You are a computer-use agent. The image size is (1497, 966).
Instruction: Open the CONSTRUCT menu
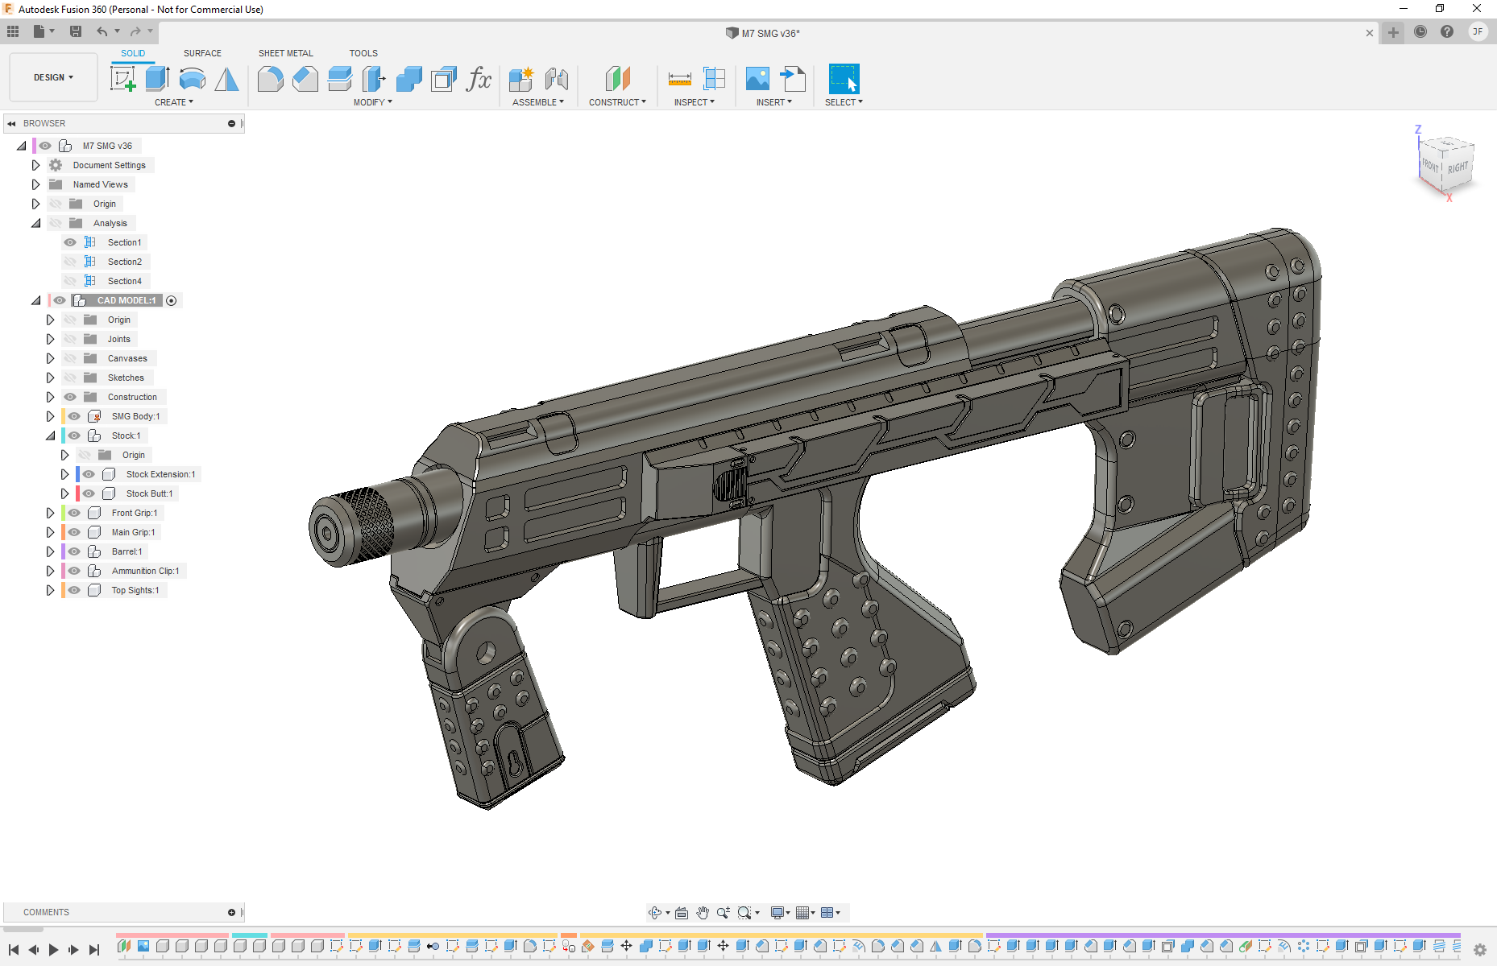tap(617, 102)
